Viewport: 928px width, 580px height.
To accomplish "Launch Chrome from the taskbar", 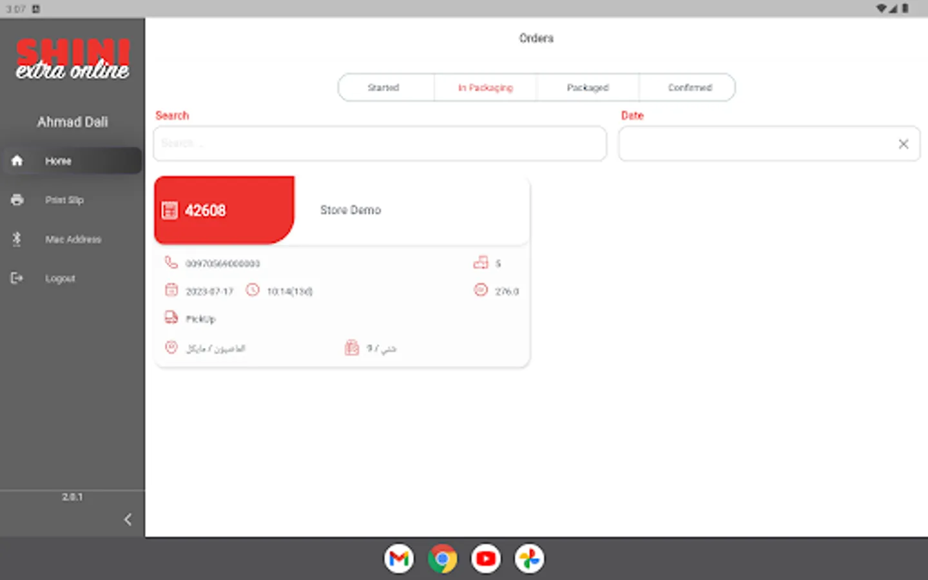I will pyautogui.click(x=442, y=559).
